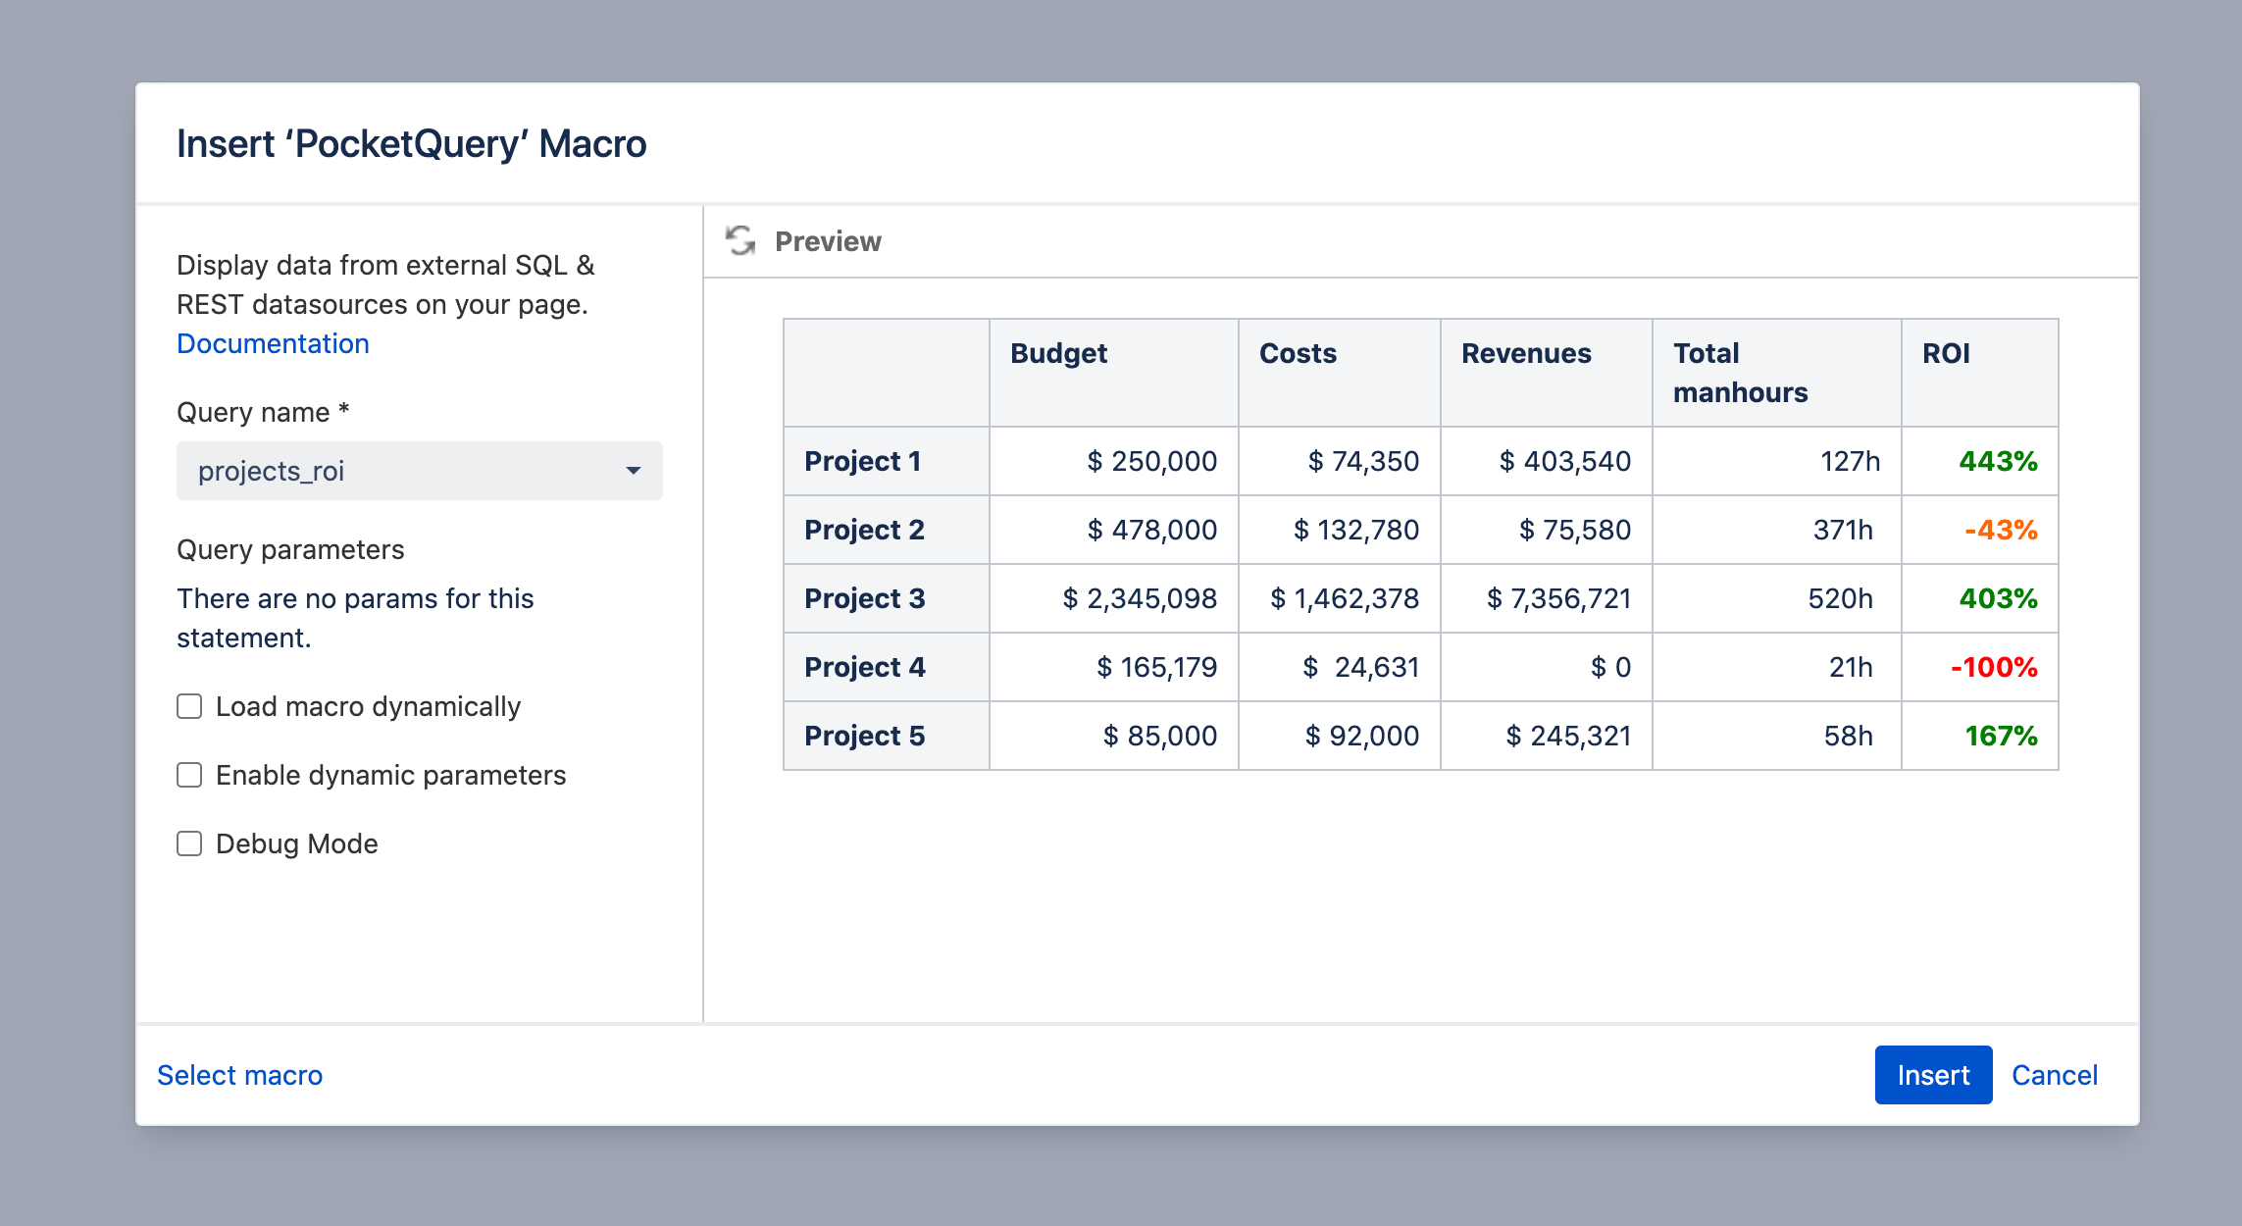Image resolution: width=2242 pixels, height=1226 pixels.
Task: Cancel the macro dialog
Action: pyautogui.click(x=2055, y=1075)
